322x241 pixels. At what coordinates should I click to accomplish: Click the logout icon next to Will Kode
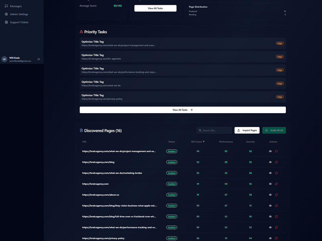click(39, 59)
